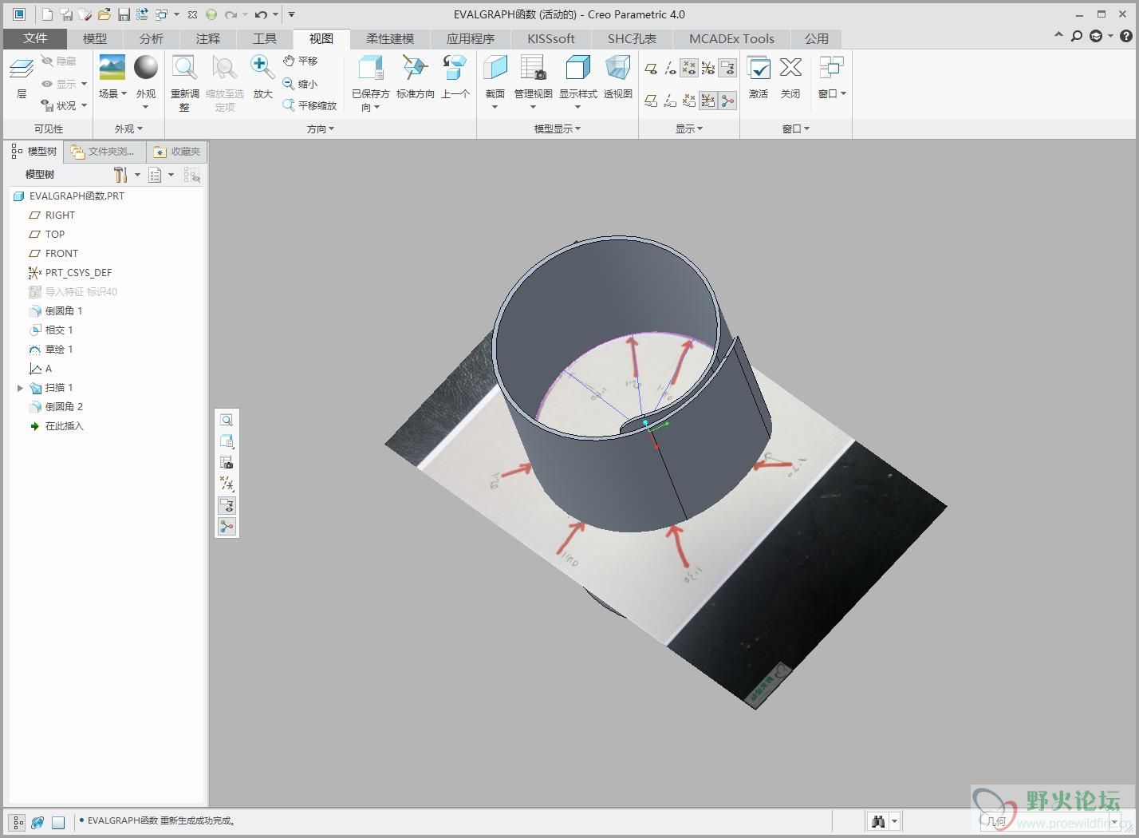The height and width of the screenshot is (838, 1139).
Task: Toggle plane display in ribbon 显示 group
Action: click(651, 69)
